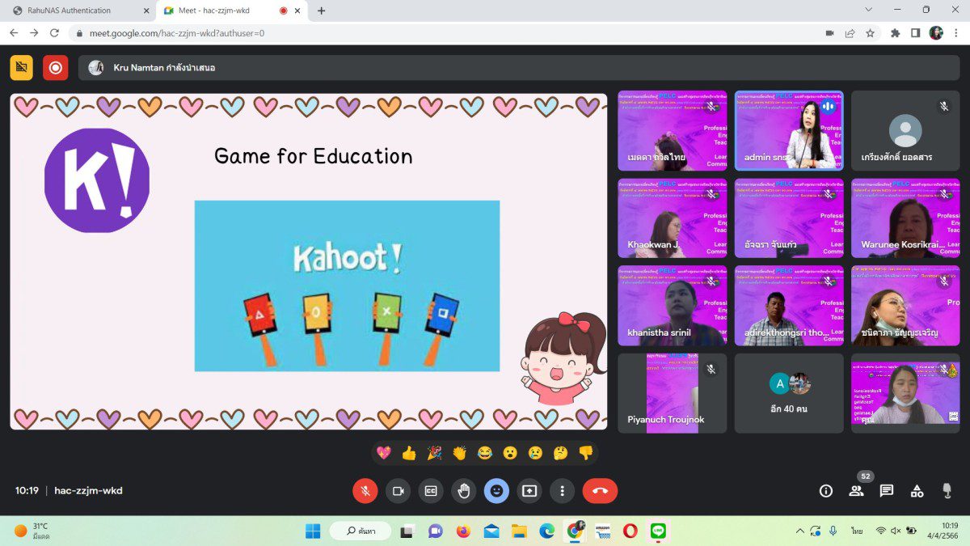
Task: Open chat with everyone
Action: tap(887, 490)
